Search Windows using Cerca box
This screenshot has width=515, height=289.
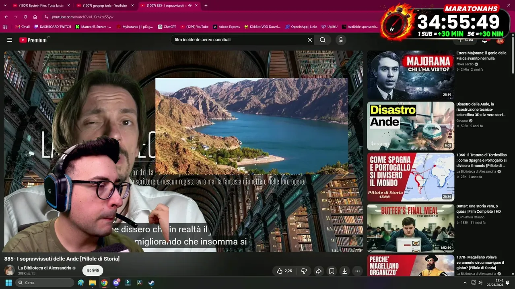[x=45, y=283]
